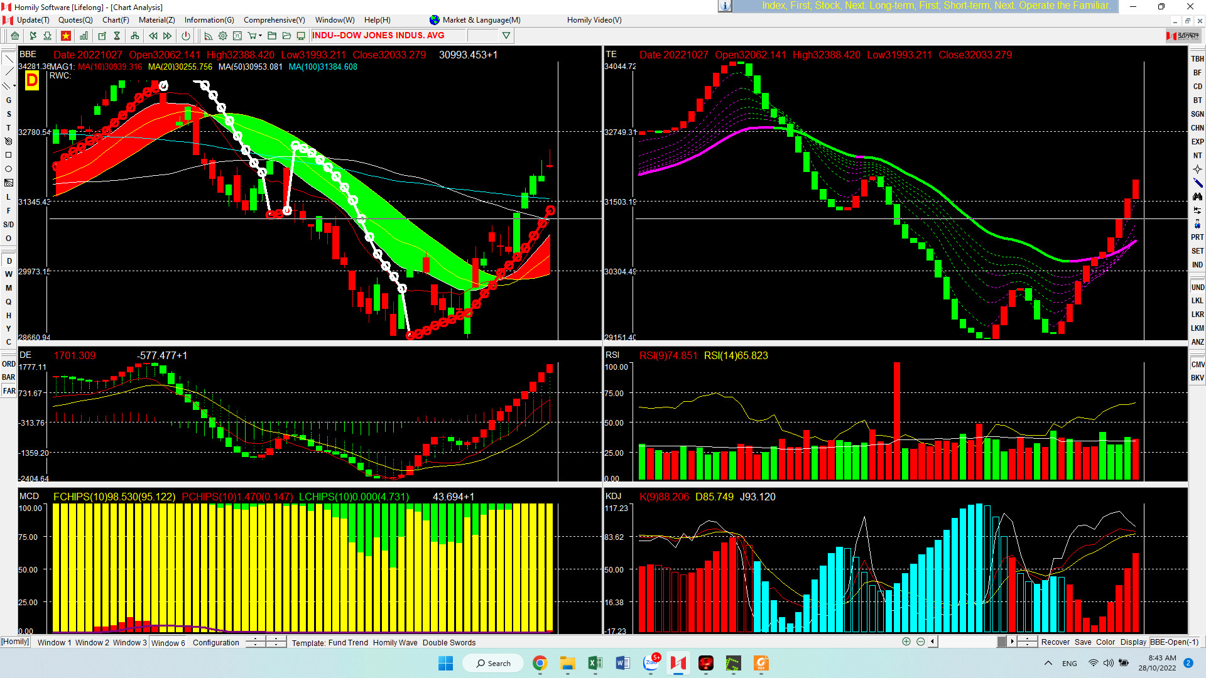
Task: Click the red star flag icon
Action: click(x=66, y=36)
